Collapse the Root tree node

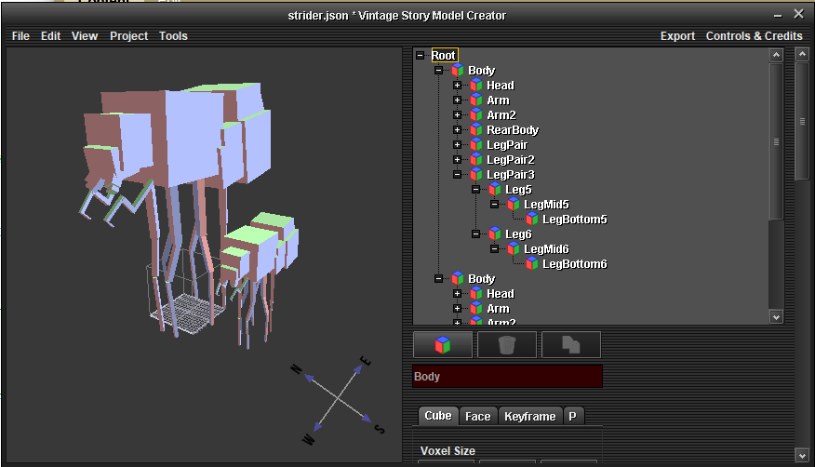click(x=420, y=56)
